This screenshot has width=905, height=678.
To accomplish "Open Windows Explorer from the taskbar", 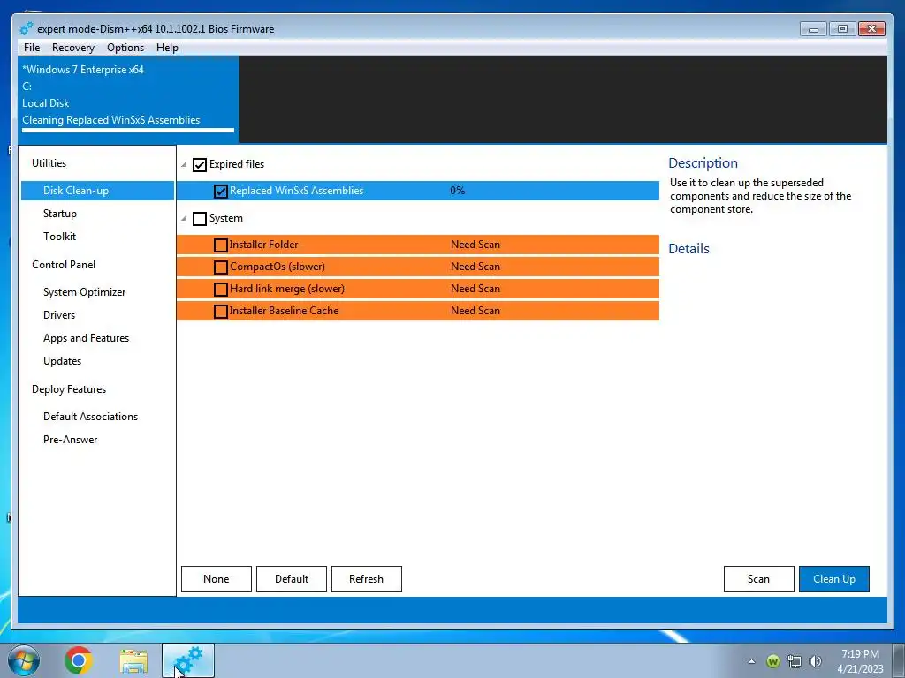I will [x=133, y=661].
